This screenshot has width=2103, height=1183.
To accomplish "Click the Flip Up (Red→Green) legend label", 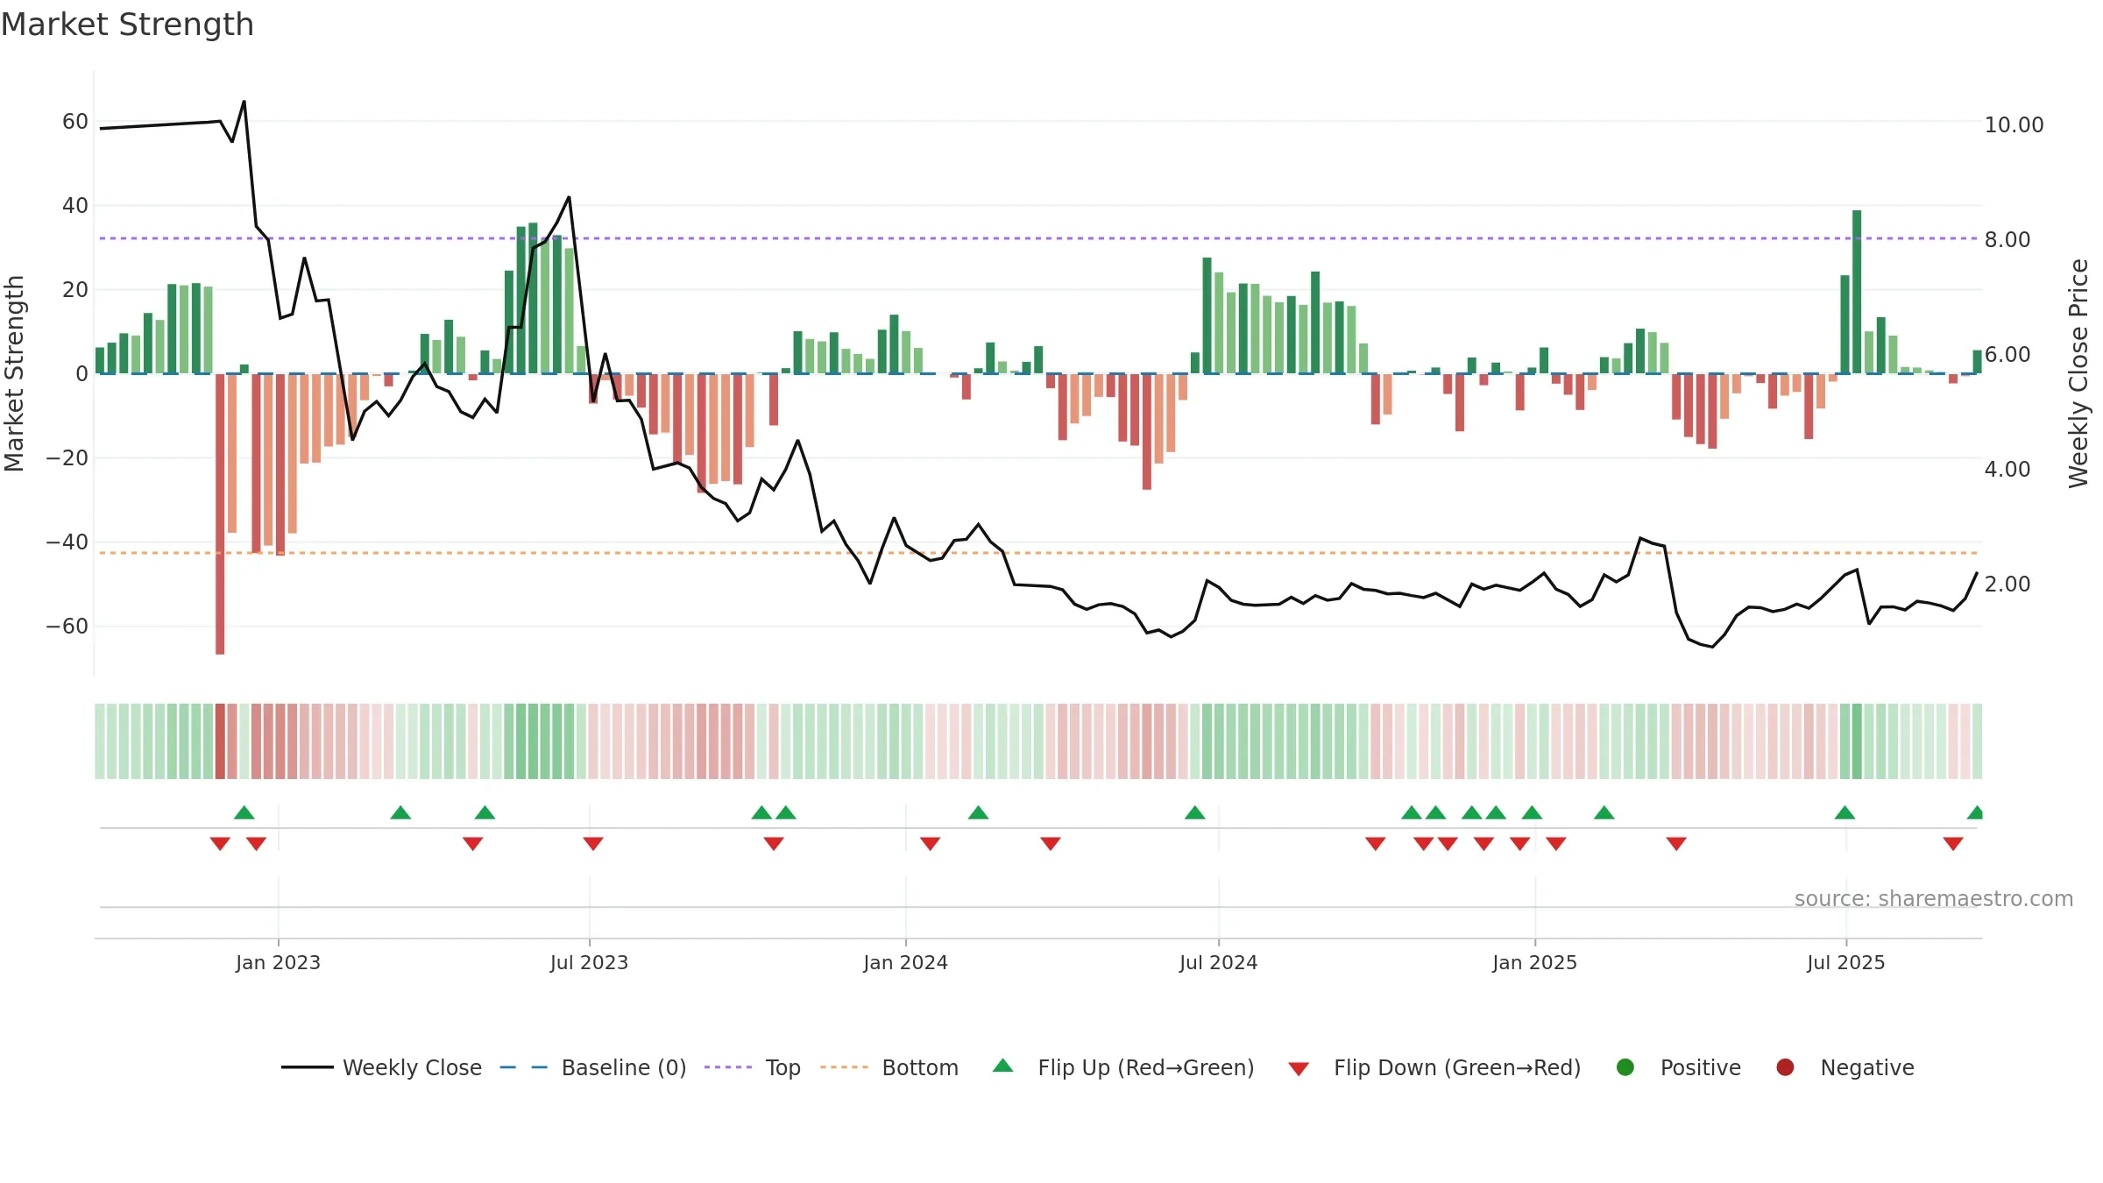I will click(x=1146, y=1067).
